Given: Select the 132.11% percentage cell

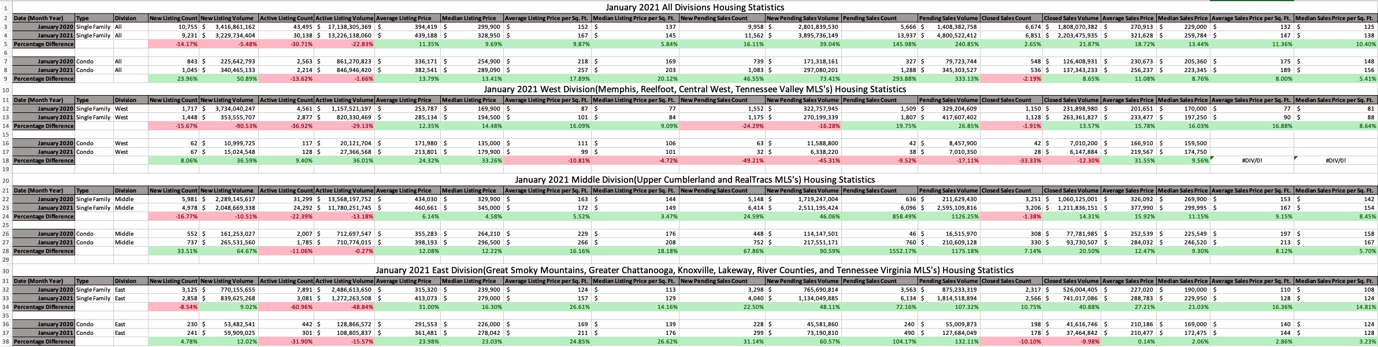Looking at the screenshot, I should [949, 342].
